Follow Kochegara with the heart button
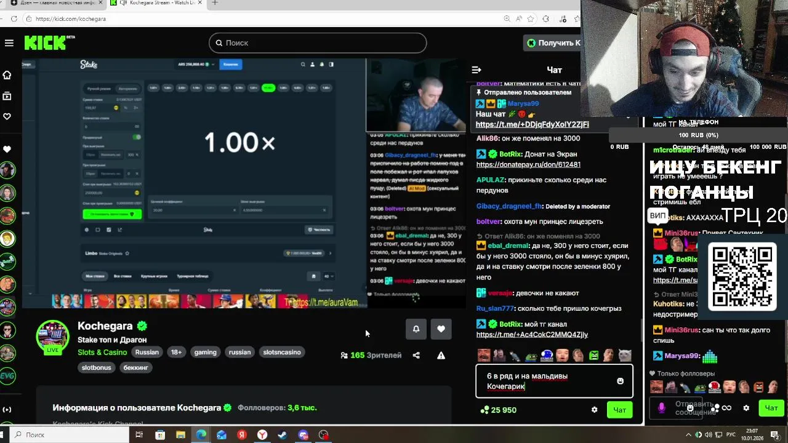Image resolution: width=788 pixels, height=443 pixels. coord(441,329)
